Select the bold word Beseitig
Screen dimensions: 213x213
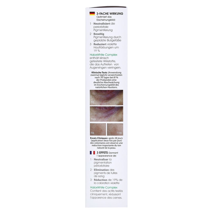[x=99, y=34]
